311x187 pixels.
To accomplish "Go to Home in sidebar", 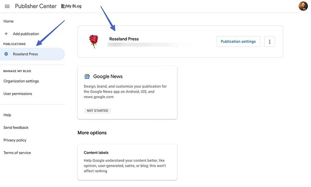I will click(x=9, y=21).
